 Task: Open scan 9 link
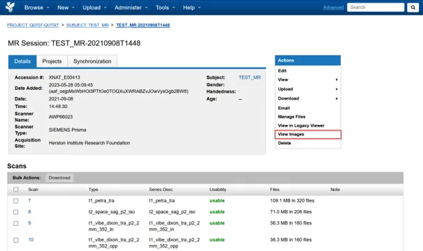click(29, 223)
